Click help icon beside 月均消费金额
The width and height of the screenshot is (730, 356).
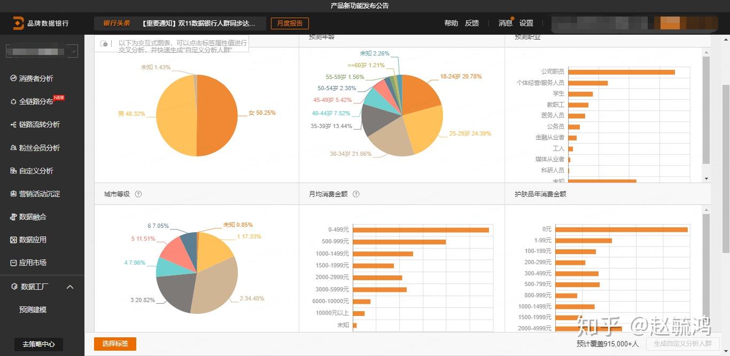[x=356, y=194]
